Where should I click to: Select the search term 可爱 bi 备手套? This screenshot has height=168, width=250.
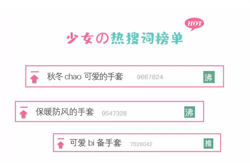95,143
